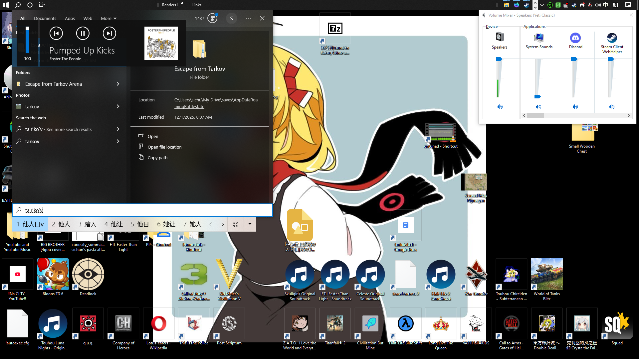This screenshot has width=639, height=359.
Task: Open the IME emoji picker
Action: point(235,224)
